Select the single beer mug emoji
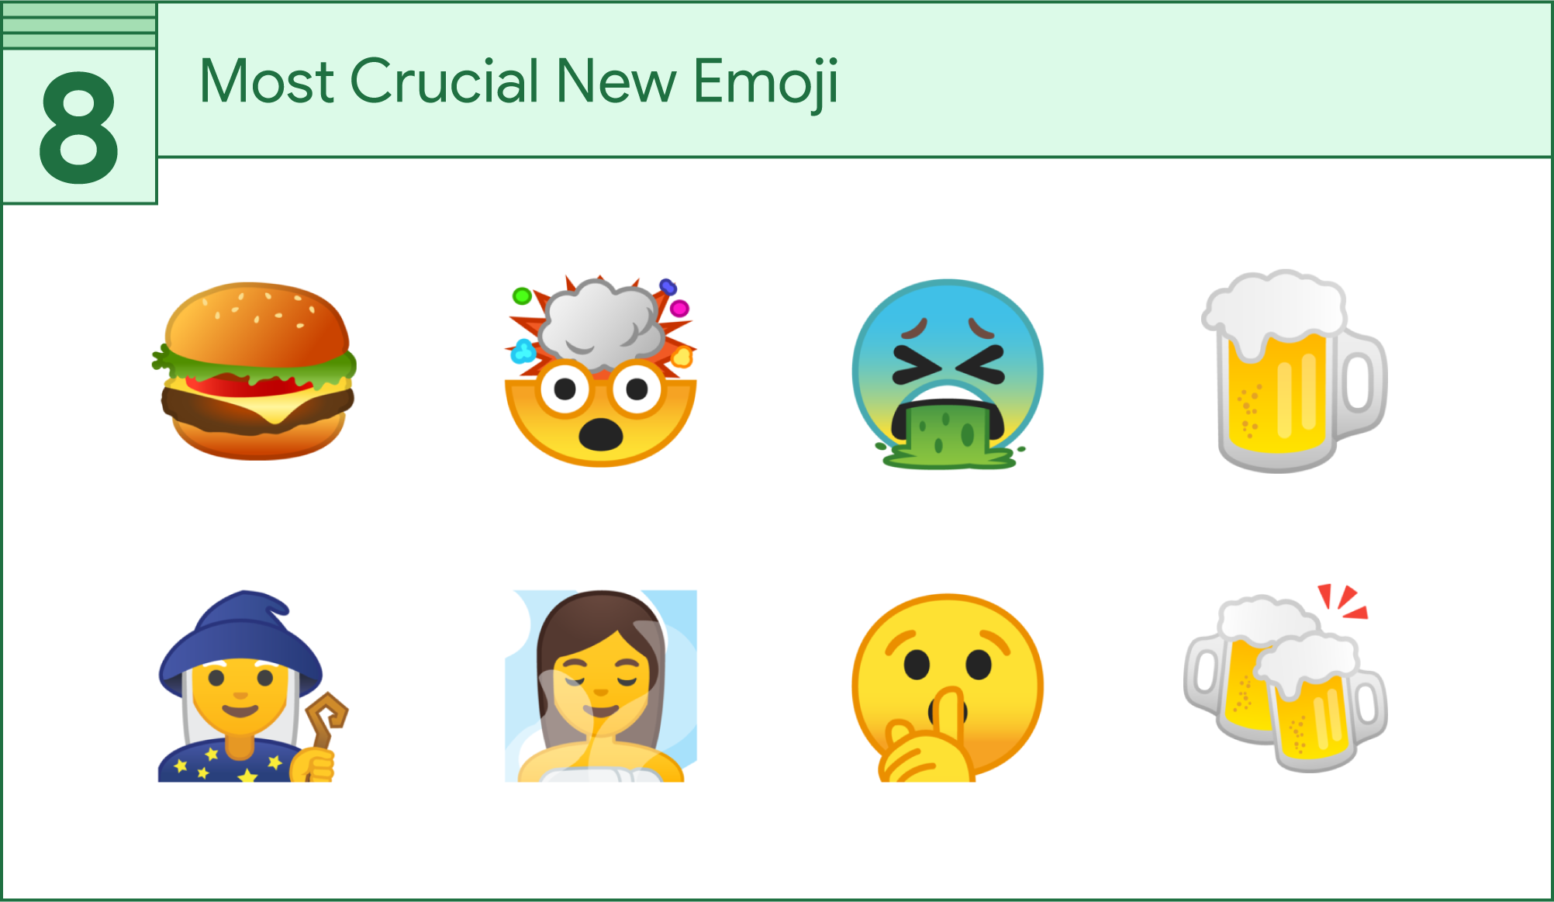This screenshot has width=1554, height=902. tap(1293, 371)
